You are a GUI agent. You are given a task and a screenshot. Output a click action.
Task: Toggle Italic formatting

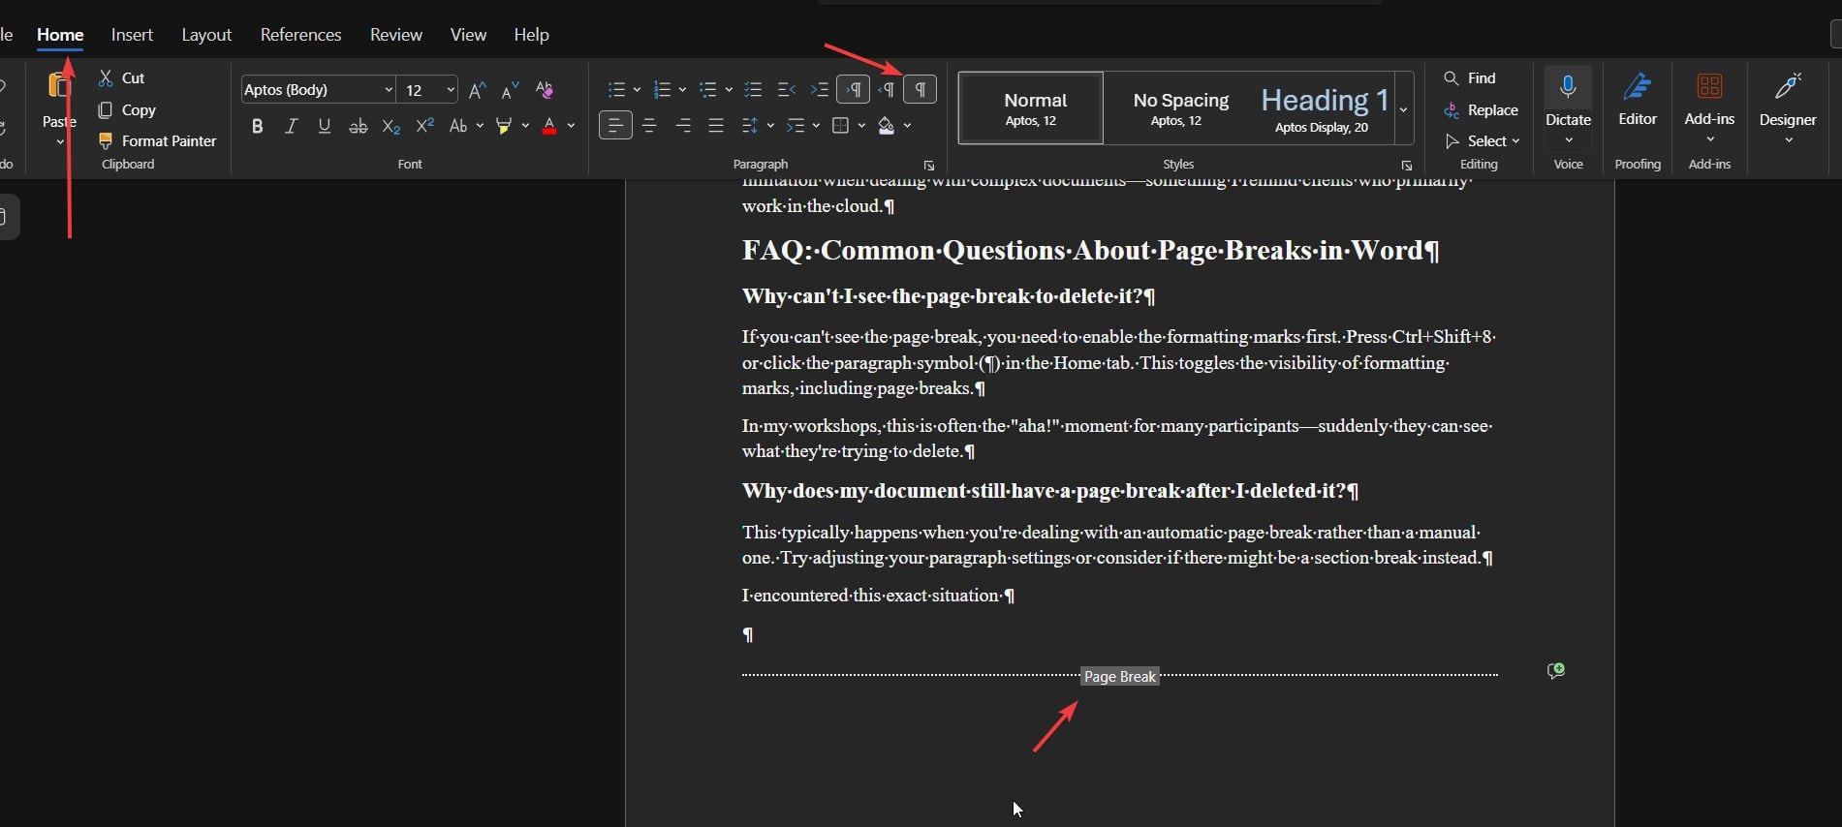(x=291, y=126)
